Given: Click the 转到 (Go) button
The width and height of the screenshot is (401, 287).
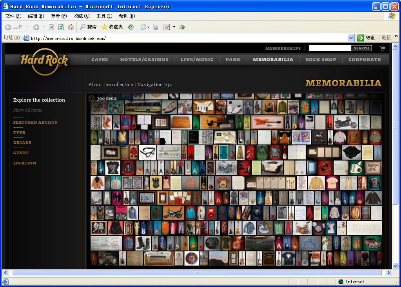Looking at the screenshot, I should (366, 38).
